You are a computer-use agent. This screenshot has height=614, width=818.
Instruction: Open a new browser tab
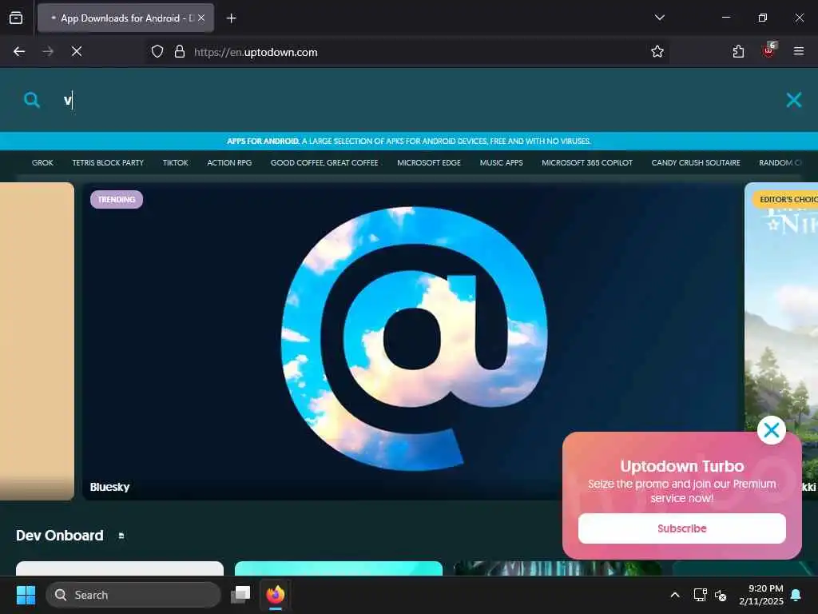tap(231, 18)
